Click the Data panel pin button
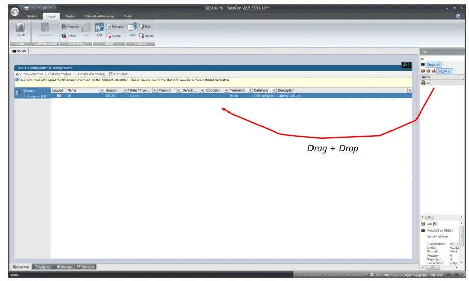Screen dimensions: 469x281 point(461,51)
